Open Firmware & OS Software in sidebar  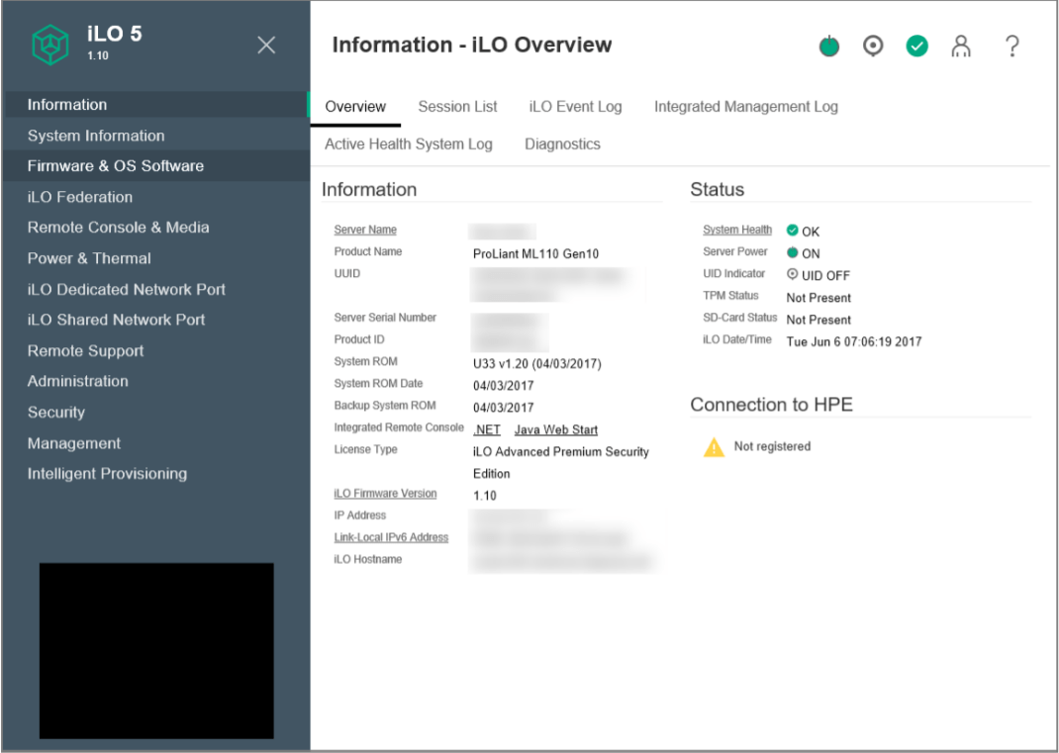click(116, 166)
